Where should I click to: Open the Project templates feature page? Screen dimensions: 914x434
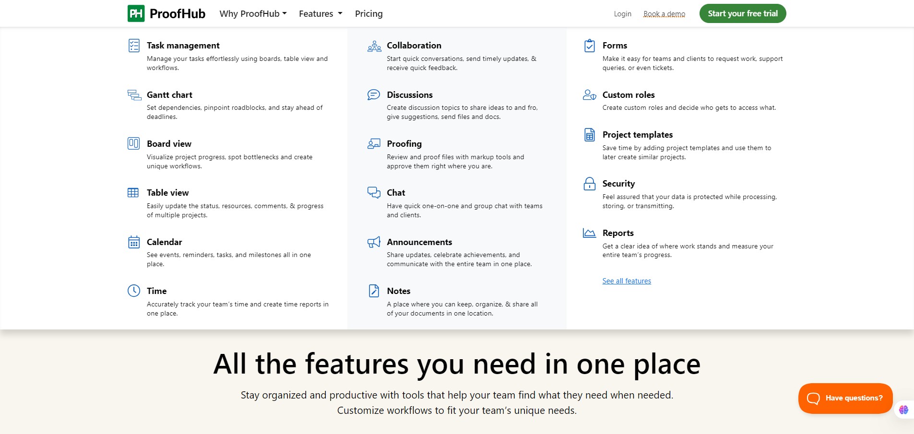coord(638,134)
